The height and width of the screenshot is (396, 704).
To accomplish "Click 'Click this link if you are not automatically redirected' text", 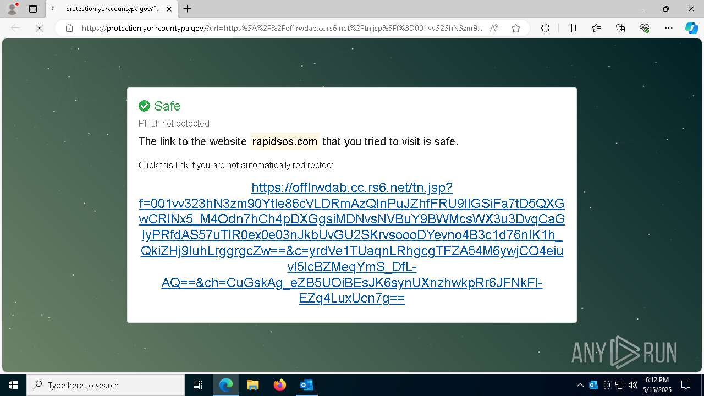I will coord(236,165).
